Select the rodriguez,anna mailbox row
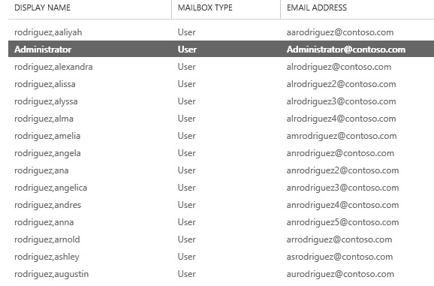The image size is (434, 286). tap(222, 222)
